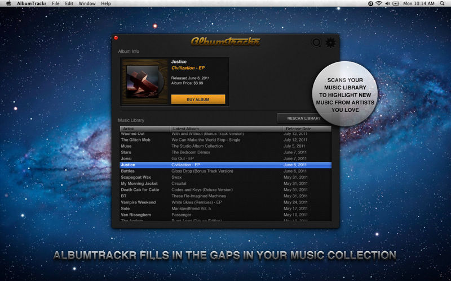Select the highlighted Justice row
The width and height of the screenshot is (451, 281).
pyautogui.click(x=225, y=165)
